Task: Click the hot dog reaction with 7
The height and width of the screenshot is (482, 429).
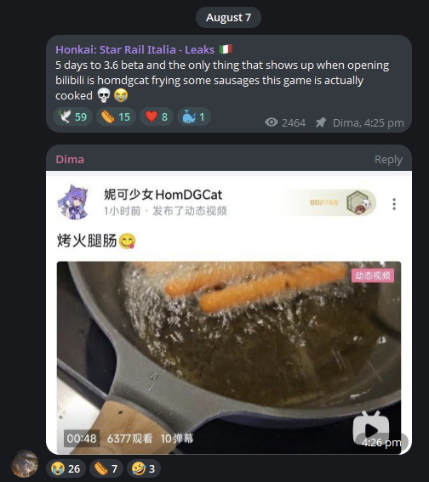Action: coord(106,468)
